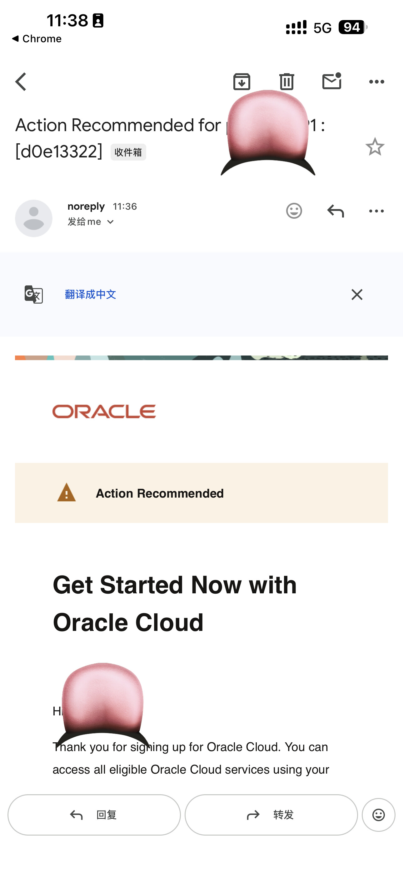Reply using the arrow beside sender info
This screenshot has height=875, width=403.
point(336,211)
